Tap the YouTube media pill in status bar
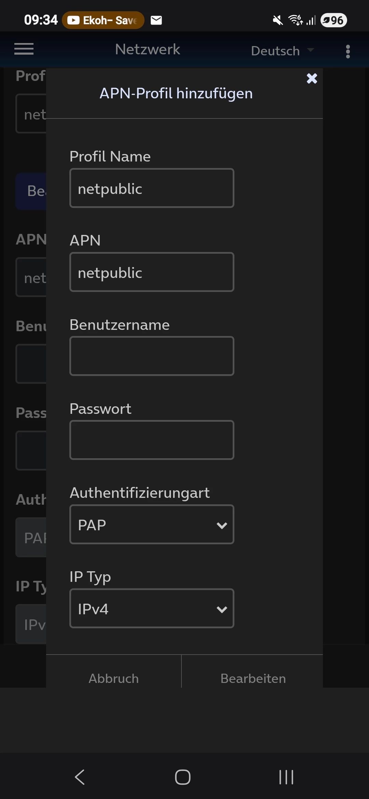Image resolution: width=369 pixels, height=799 pixels. coord(103,20)
